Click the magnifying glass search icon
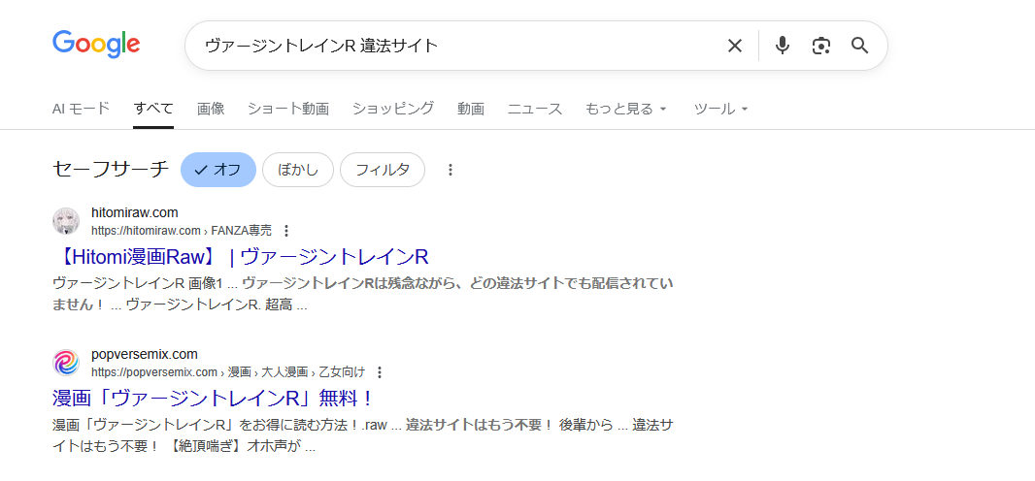 [x=859, y=46]
